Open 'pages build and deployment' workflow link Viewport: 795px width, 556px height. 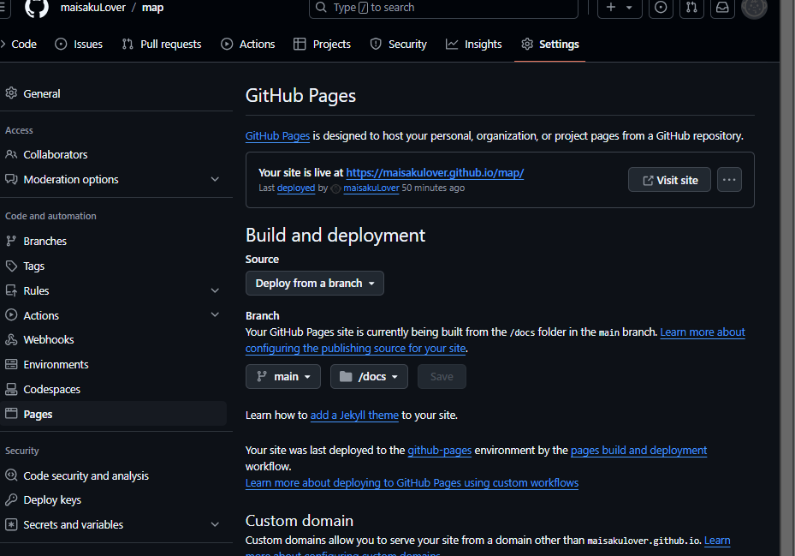coord(639,451)
